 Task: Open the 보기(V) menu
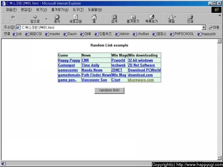pos(41,10)
